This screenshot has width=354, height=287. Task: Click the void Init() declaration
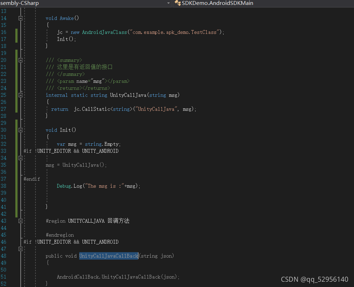click(x=61, y=130)
